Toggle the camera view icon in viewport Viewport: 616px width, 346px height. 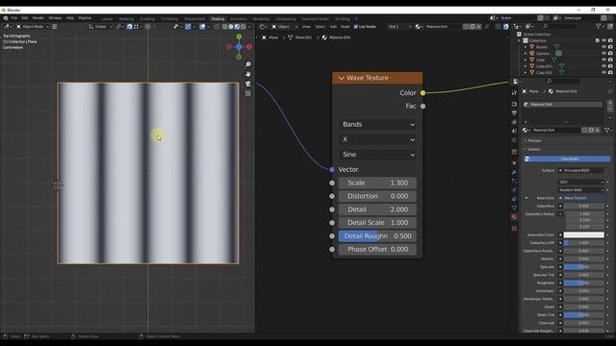click(x=248, y=84)
